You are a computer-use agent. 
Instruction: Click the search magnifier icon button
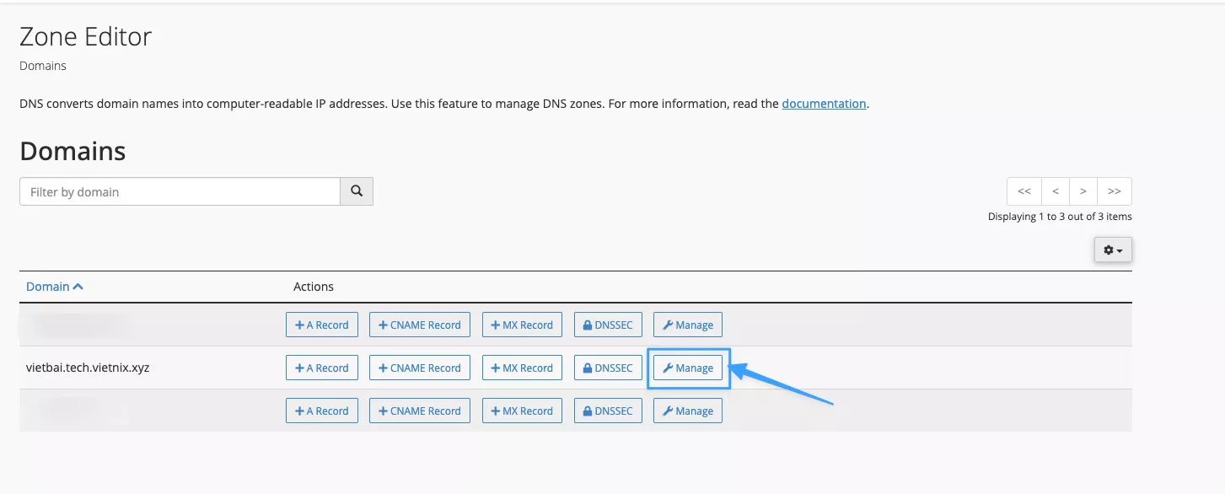(x=356, y=191)
